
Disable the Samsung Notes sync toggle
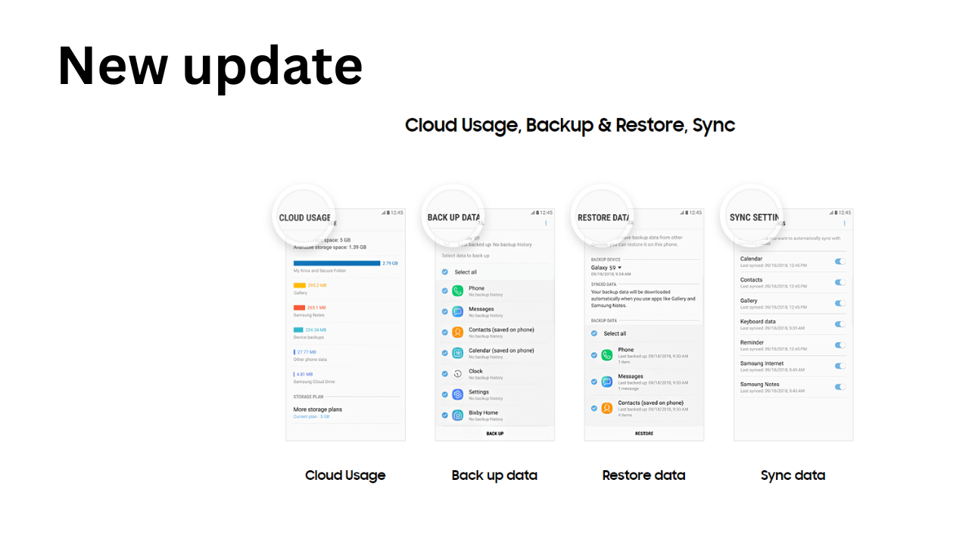[x=840, y=387]
